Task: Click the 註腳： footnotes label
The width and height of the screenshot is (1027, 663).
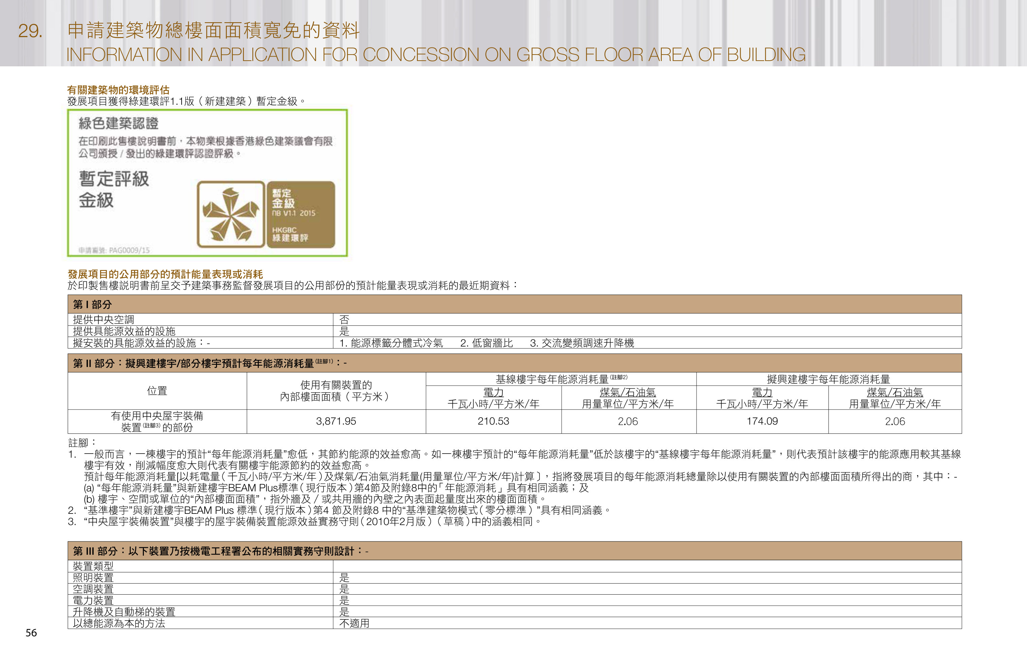Action: (82, 442)
